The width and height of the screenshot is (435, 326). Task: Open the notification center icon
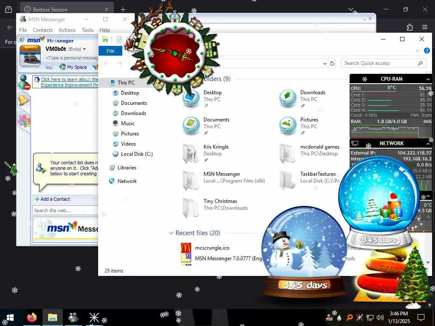[421, 318]
